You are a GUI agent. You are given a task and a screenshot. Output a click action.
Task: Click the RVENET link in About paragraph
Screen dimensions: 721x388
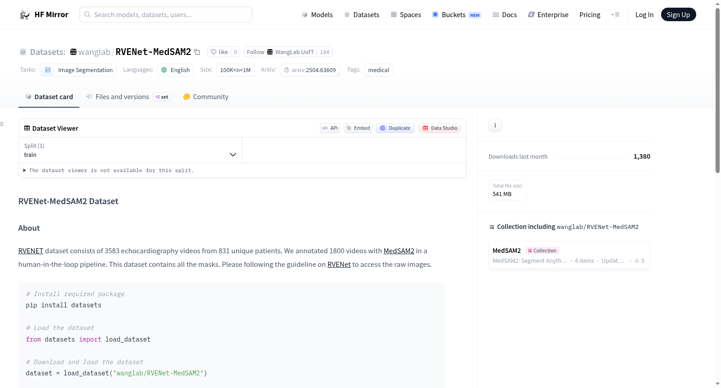click(31, 251)
